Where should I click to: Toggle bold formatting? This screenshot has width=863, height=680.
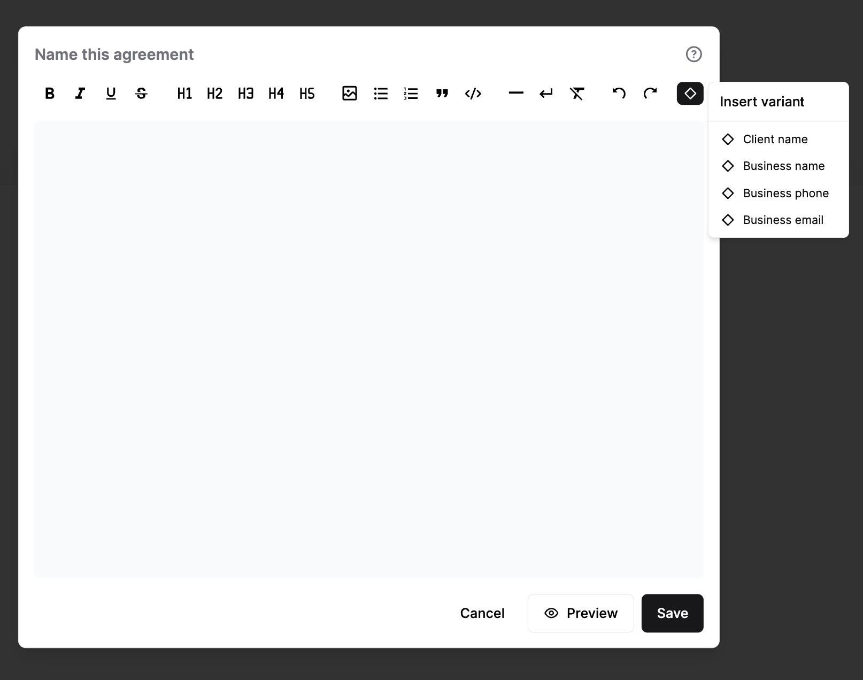tap(49, 94)
